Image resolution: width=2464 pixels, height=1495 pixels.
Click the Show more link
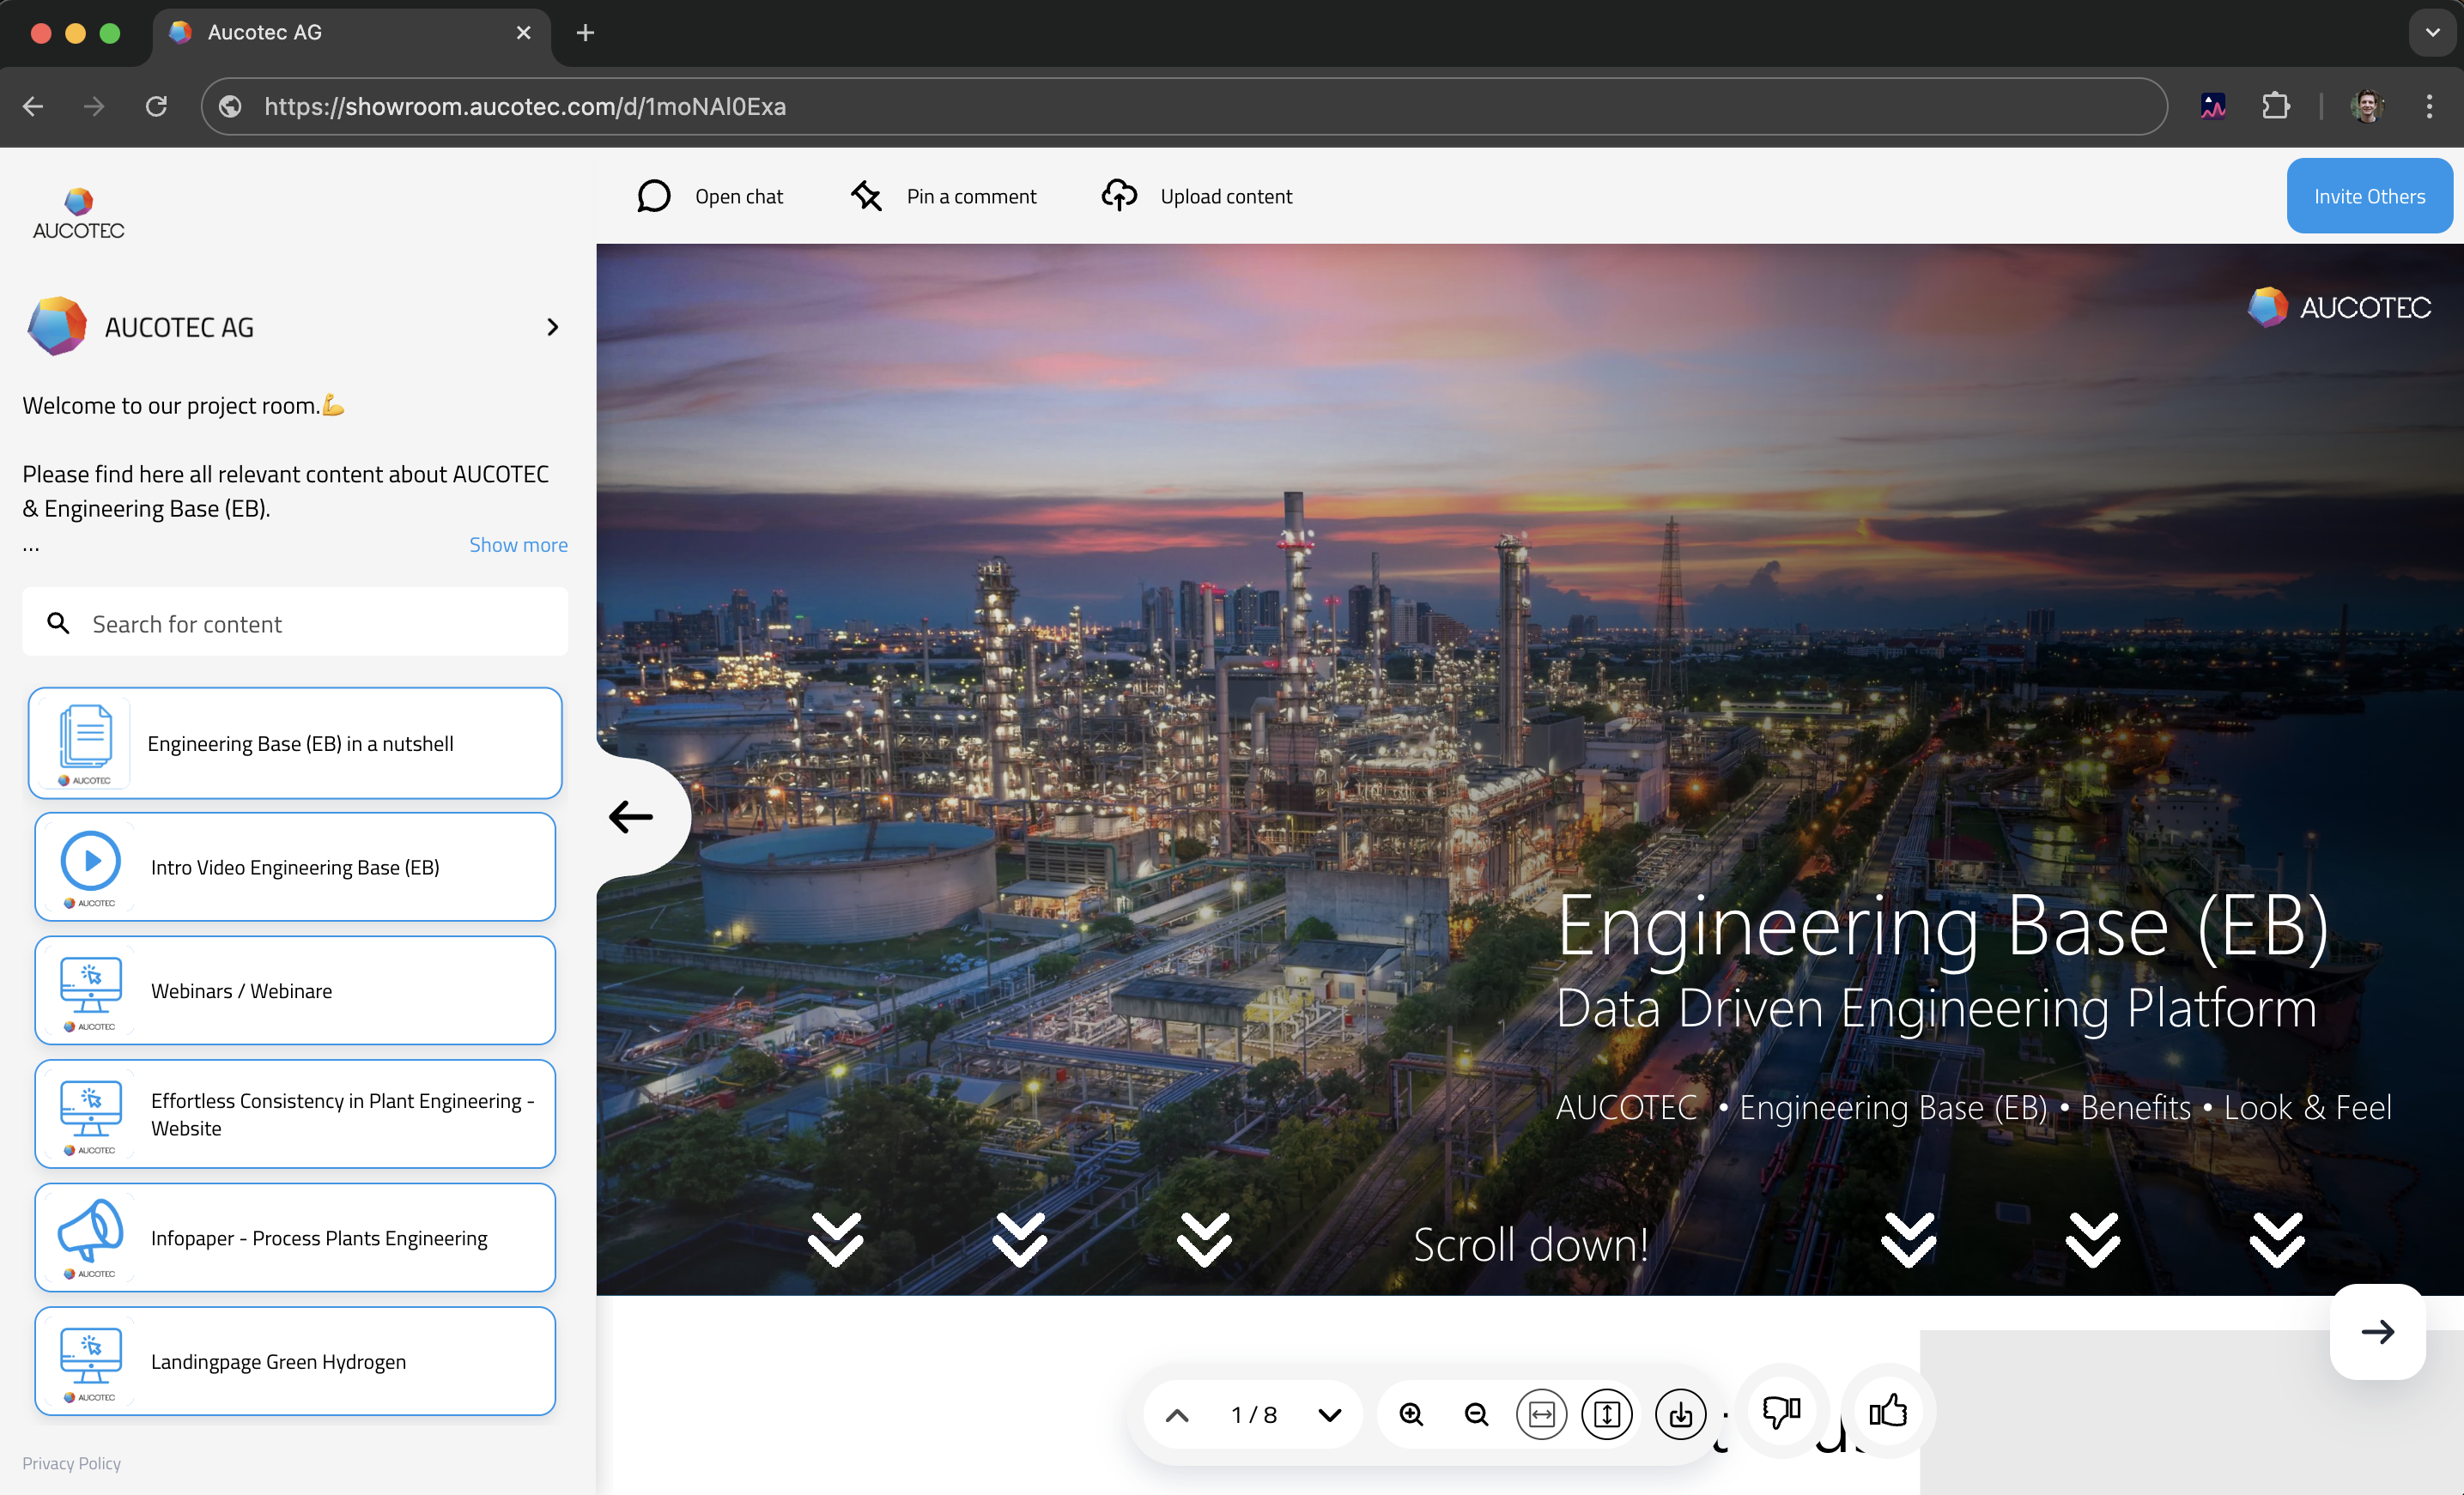[518, 545]
